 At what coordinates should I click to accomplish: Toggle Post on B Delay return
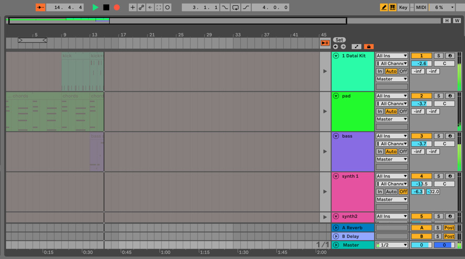coord(449,236)
